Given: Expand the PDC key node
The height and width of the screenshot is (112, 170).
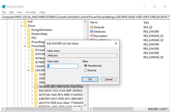Looking at the screenshot, I should (x=25, y=38).
